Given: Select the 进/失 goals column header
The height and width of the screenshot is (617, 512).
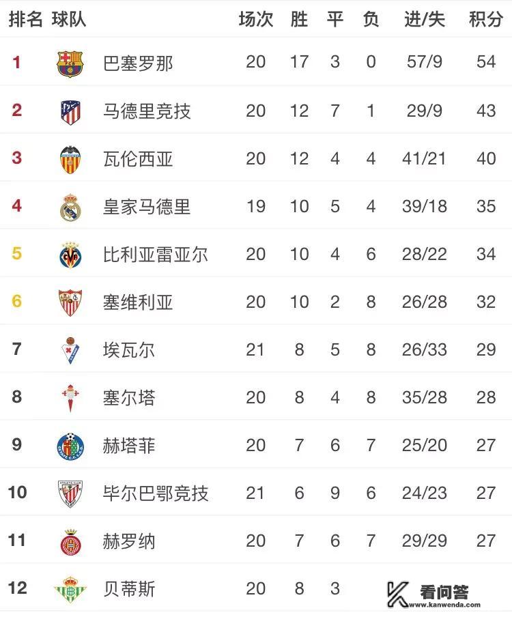Looking at the screenshot, I should pyautogui.click(x=424, y=19).
